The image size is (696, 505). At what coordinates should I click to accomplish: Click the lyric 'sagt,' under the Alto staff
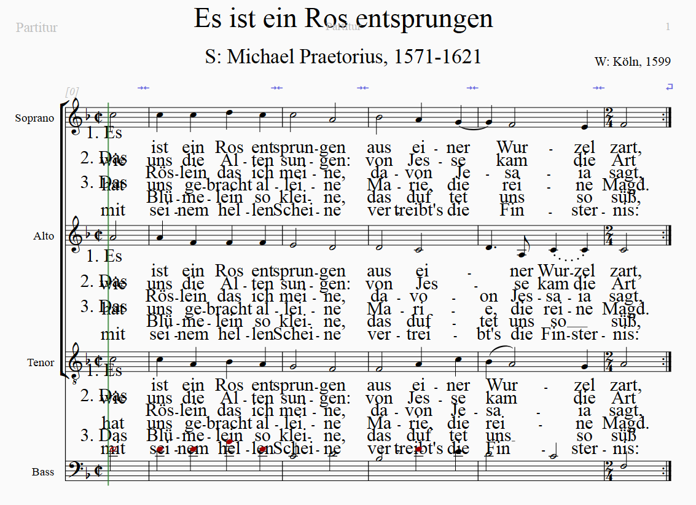pos(625,296)
